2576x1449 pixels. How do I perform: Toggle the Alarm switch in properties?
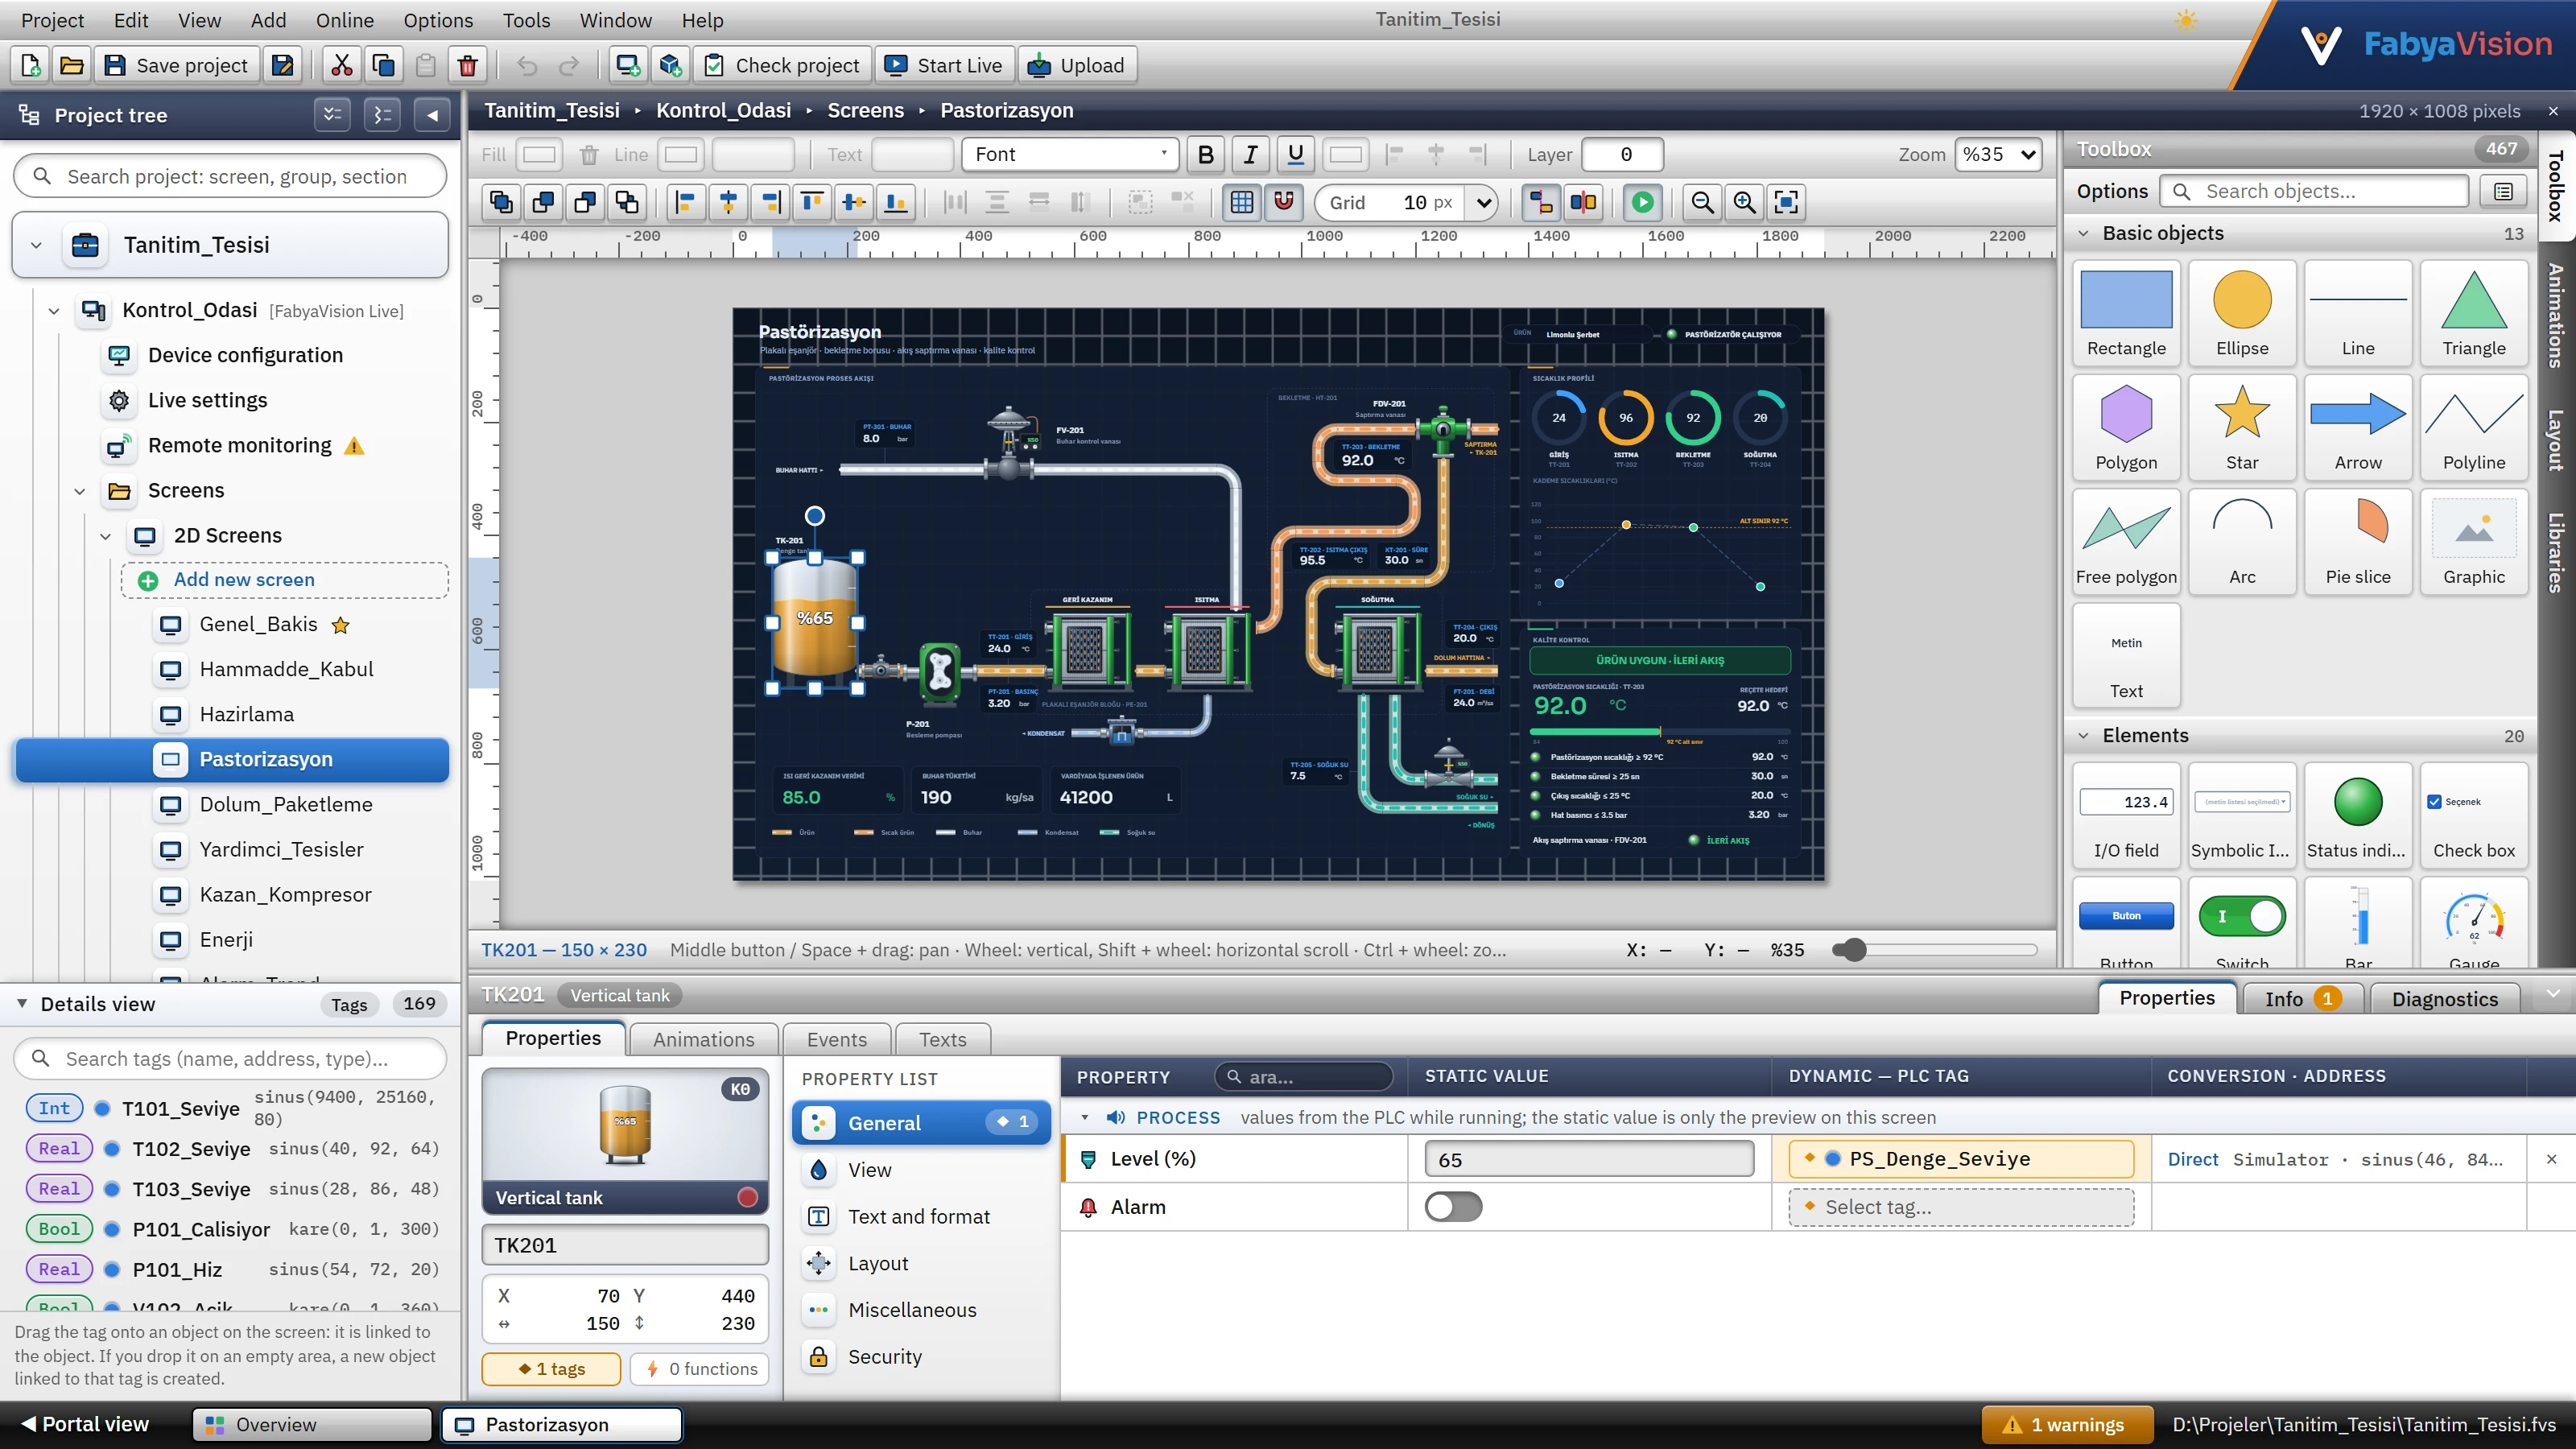[x=1453, y=1207]
